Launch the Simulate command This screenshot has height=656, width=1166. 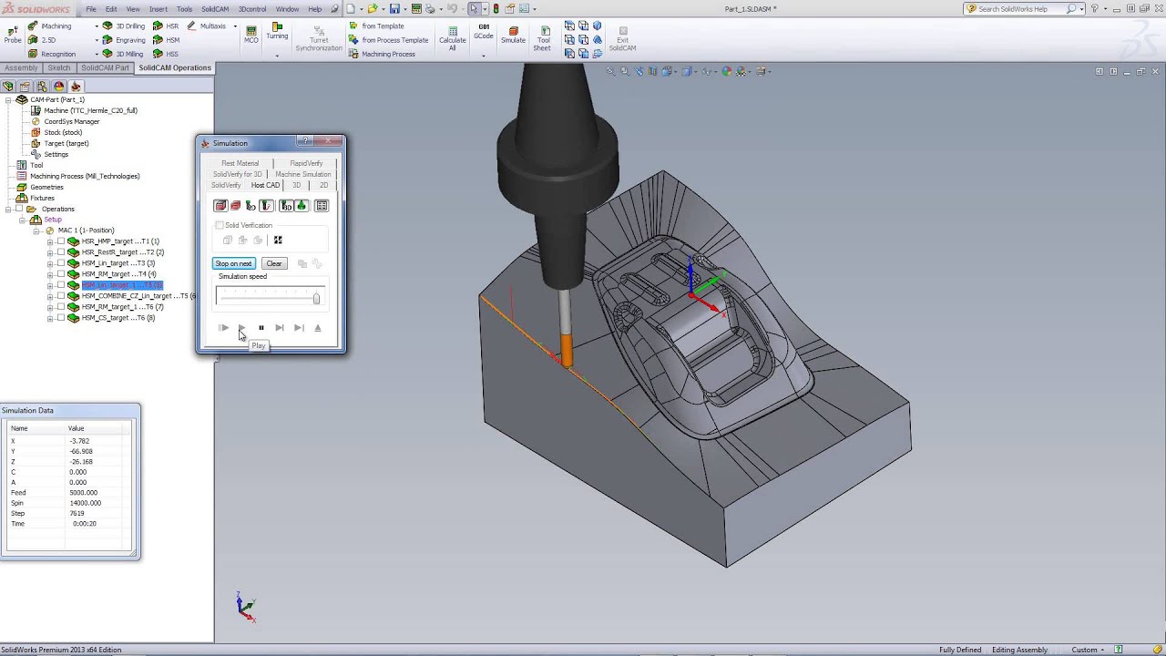[x=513, y=34]
